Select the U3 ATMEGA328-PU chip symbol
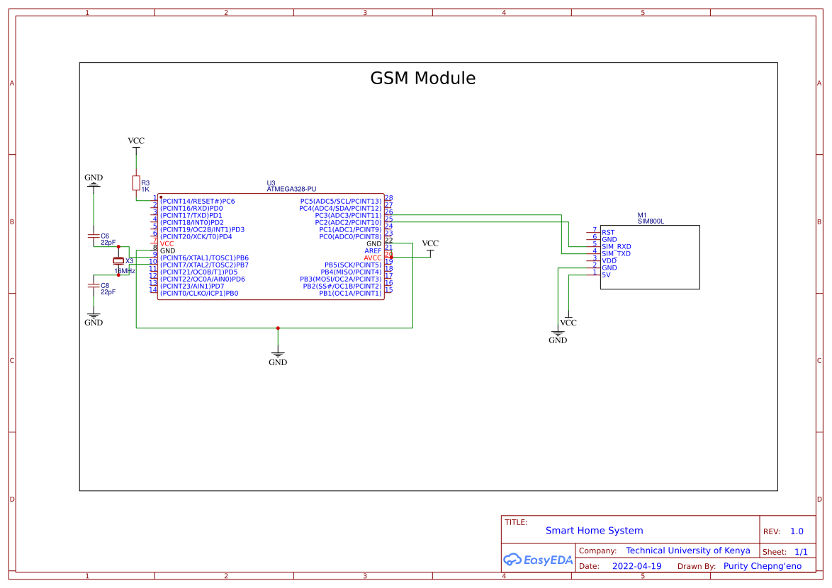This screenshot has height=588, width=832. pos(271,248)
